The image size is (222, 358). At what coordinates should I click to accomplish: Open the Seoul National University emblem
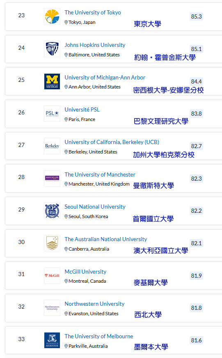click(52, 211)
